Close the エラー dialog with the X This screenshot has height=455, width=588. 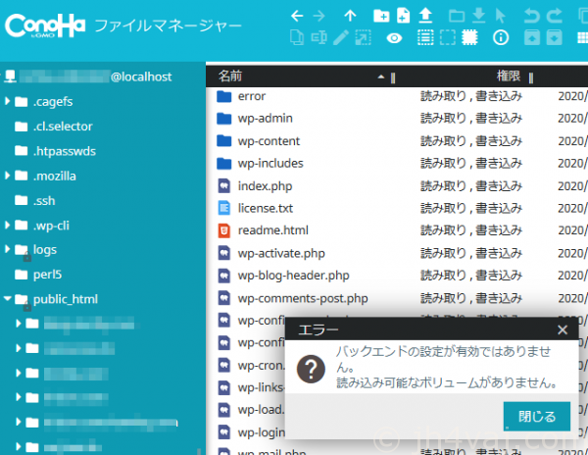point(562,330)
